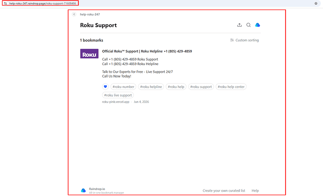This screenshot has width=323, height=196.
Task: Select the #roku number tag
Action: point(123,87)
